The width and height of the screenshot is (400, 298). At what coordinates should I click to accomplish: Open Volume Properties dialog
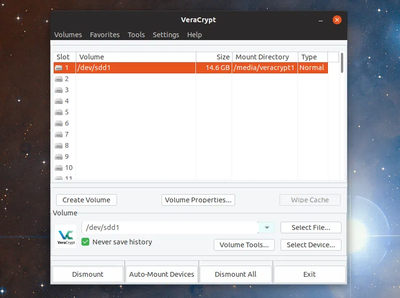click(x=198, y=200)
